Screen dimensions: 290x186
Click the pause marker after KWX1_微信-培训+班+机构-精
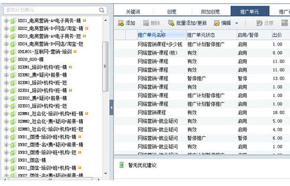click(80, 168)
